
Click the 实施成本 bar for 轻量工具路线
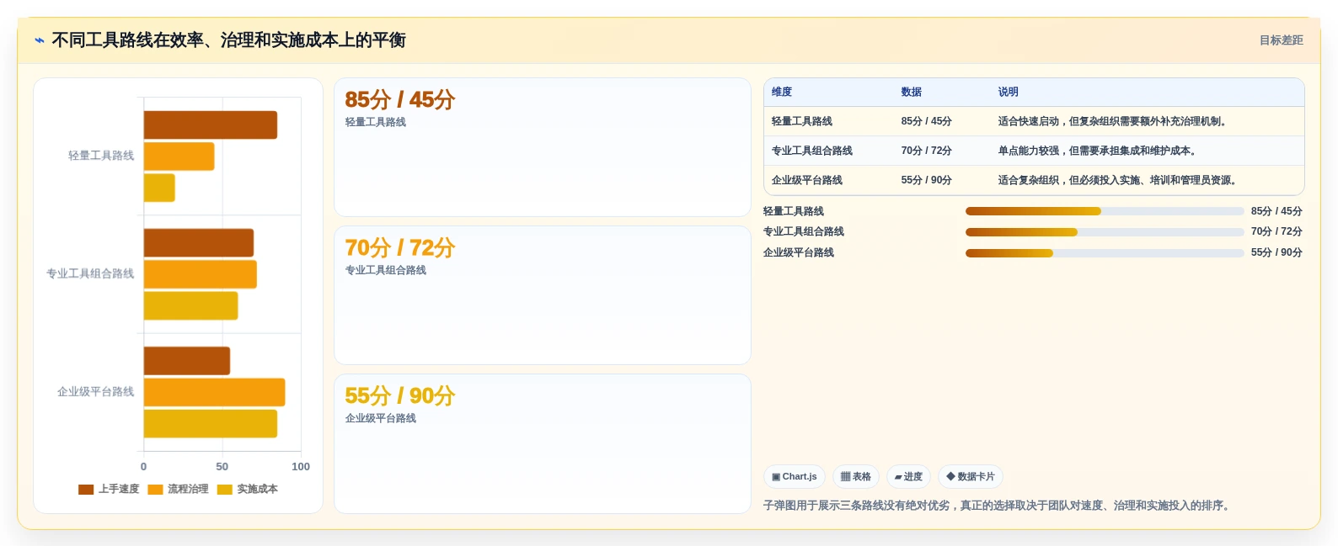(159, 188)
